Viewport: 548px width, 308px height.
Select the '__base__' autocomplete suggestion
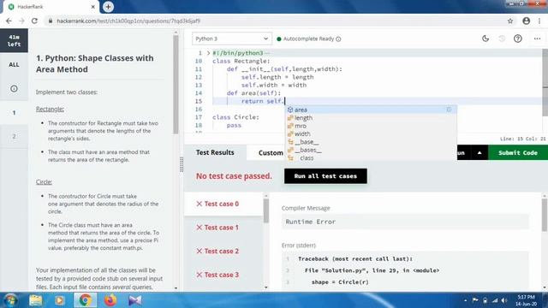[371, 142]
